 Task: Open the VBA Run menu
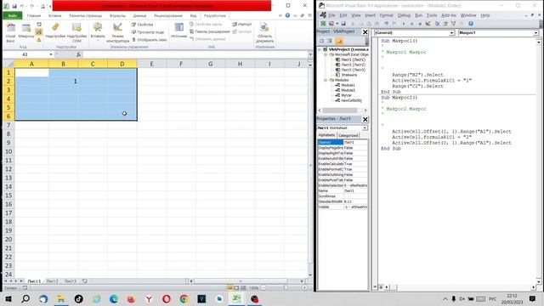pyautogui.click(x=419, y=15)
